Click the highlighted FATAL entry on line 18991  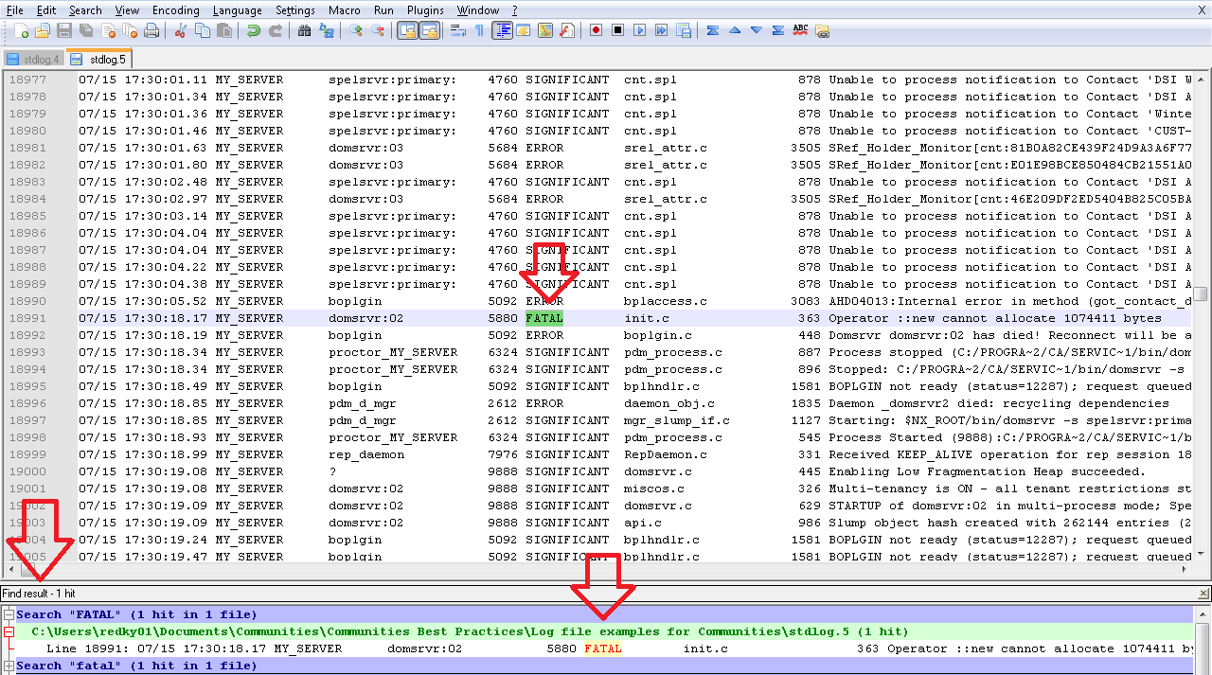(544, 318)
